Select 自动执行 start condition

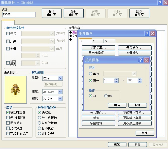tap(40, 128)
